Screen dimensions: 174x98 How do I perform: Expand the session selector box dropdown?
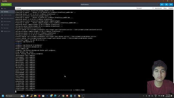tap(120, 4)
